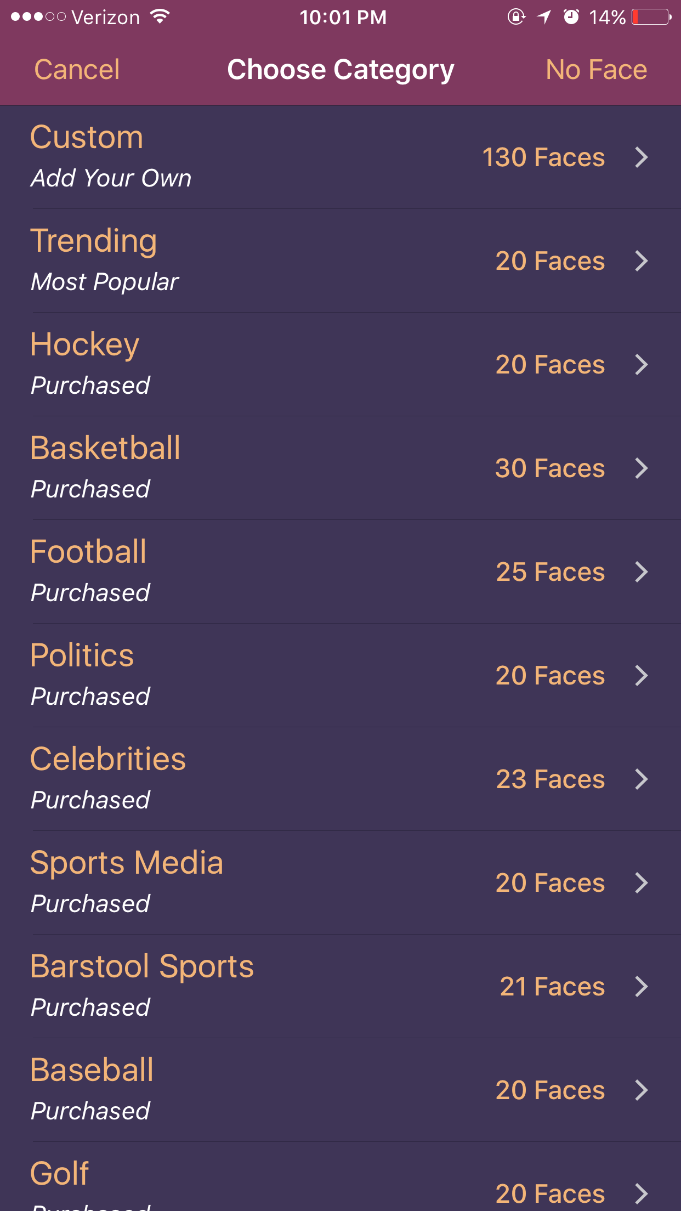Select the Politics category

[340, 676]
